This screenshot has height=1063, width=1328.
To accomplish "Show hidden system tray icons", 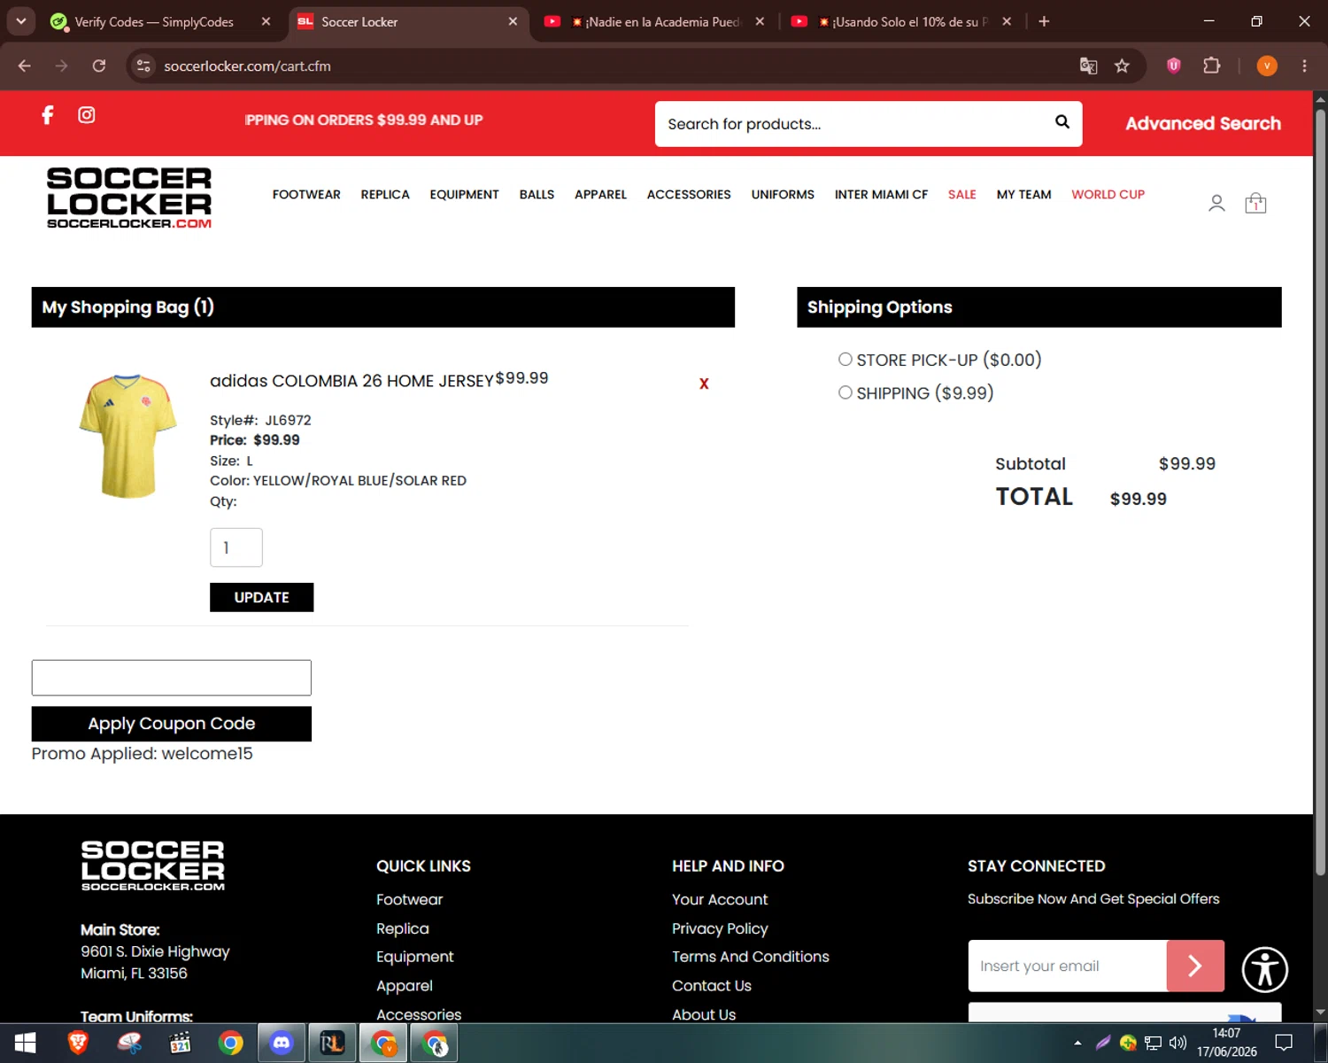I will [x=1077, y=1043].
